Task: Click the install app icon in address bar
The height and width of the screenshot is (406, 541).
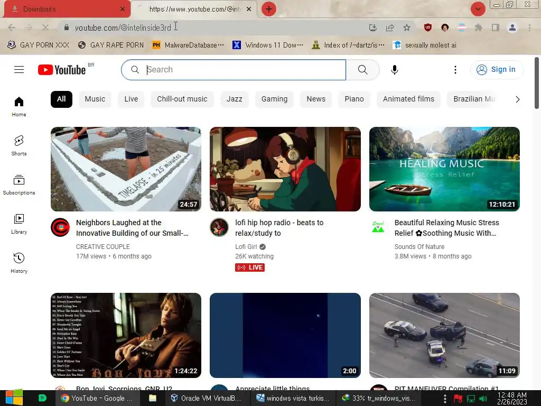Action: point(372,27)
